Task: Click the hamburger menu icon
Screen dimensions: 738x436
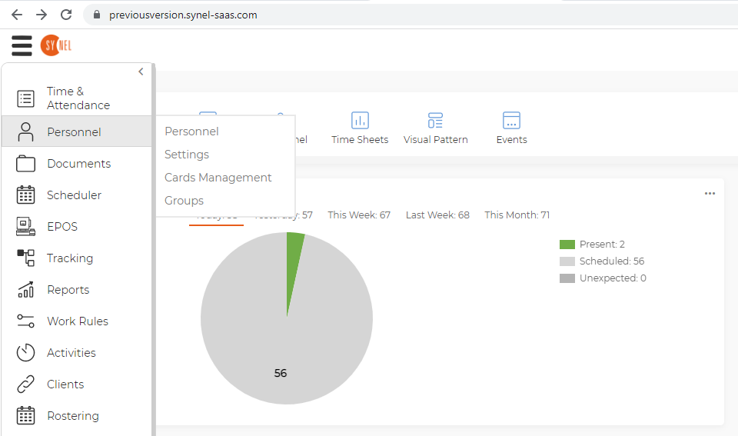Action: 22,45
